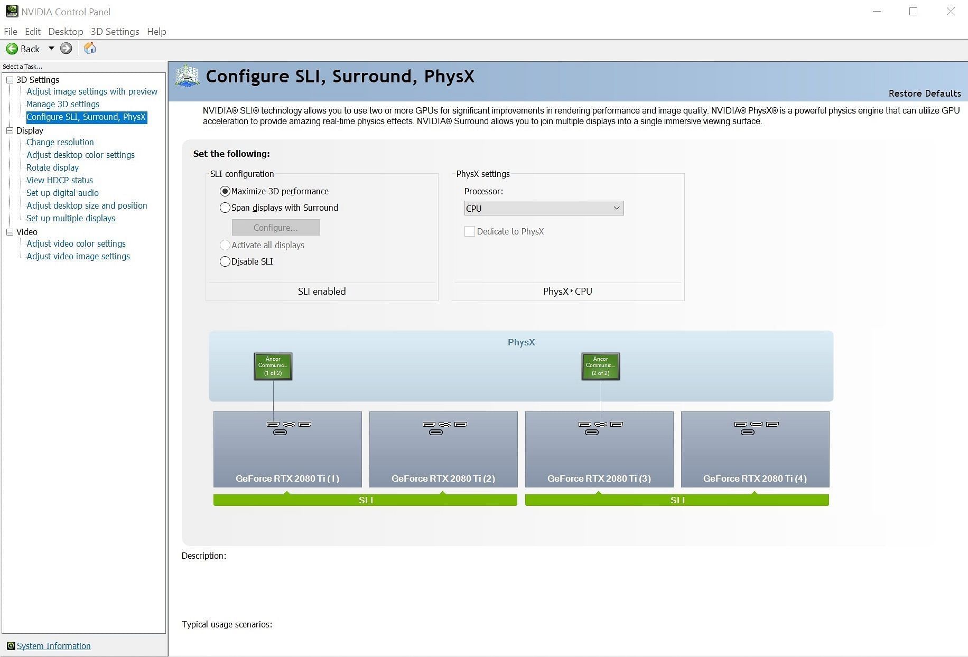
Task: Open the 3D Settings menu
Action: (115, 32)
